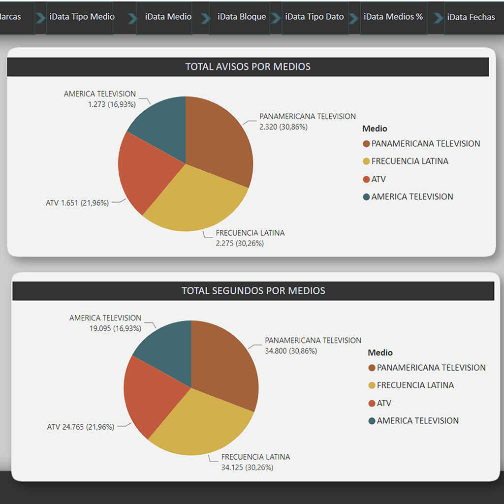Click the FRECUENCIA LATINA legend dot in Avisos chart

click(x=366, y=161)
